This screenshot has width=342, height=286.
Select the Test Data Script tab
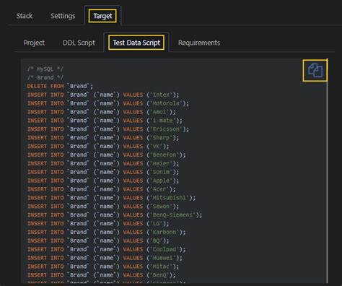click(136, 43)
